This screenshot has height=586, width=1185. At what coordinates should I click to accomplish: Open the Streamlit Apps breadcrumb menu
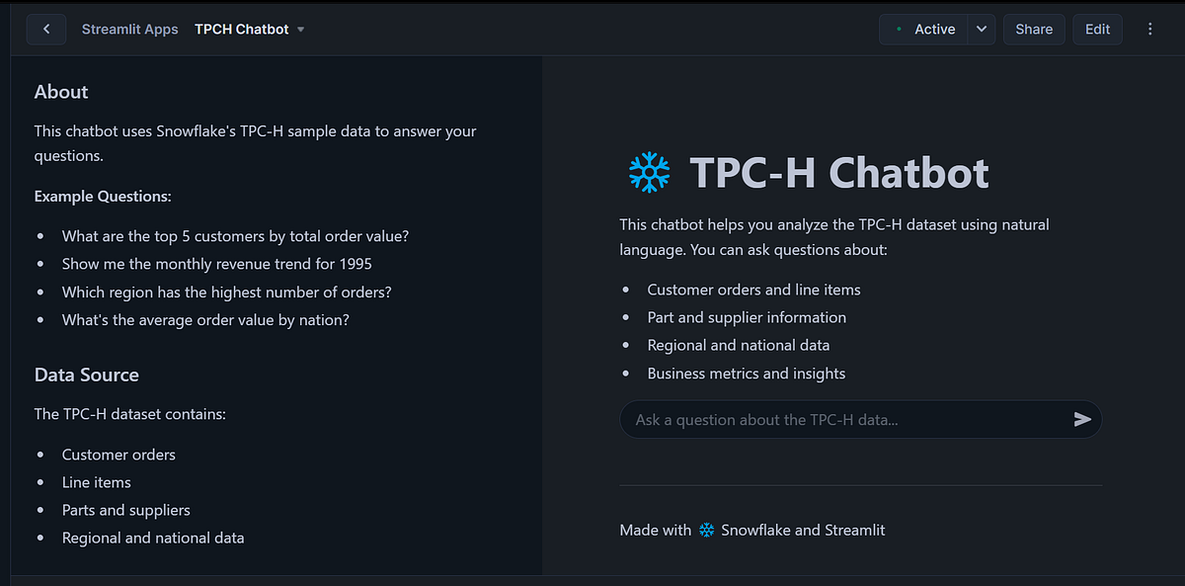point(129,29)
